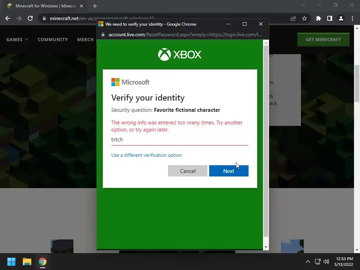
Task: Open volume control tray icon
Action: (x=326, y=262)
